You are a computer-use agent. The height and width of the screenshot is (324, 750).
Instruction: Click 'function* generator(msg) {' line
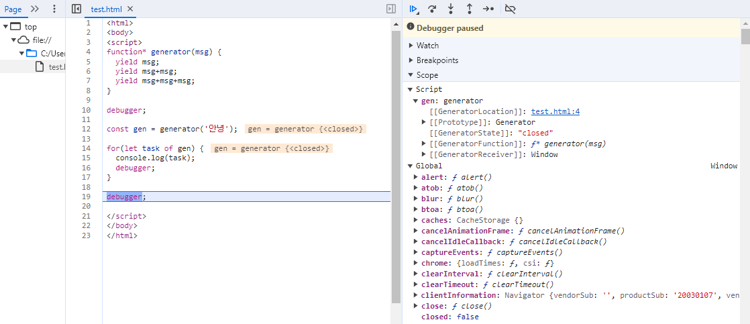[164, 52]
